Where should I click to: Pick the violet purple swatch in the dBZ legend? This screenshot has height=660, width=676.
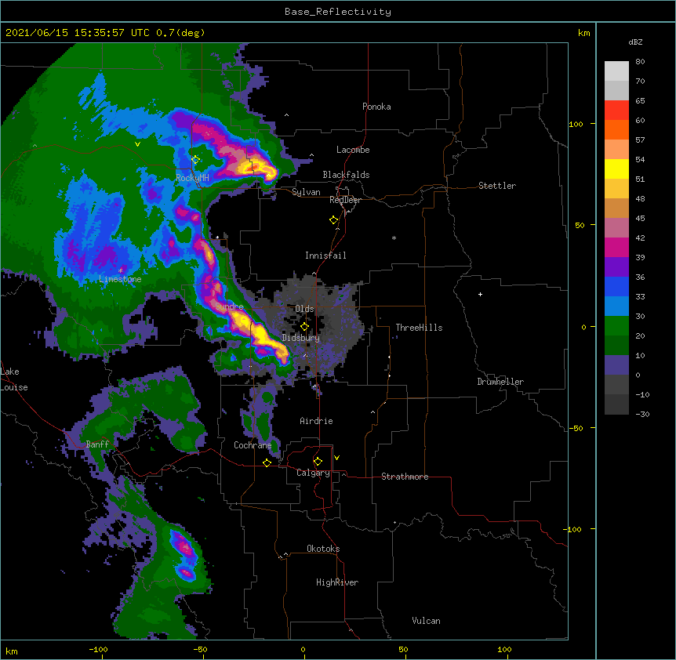click(616, 267)
